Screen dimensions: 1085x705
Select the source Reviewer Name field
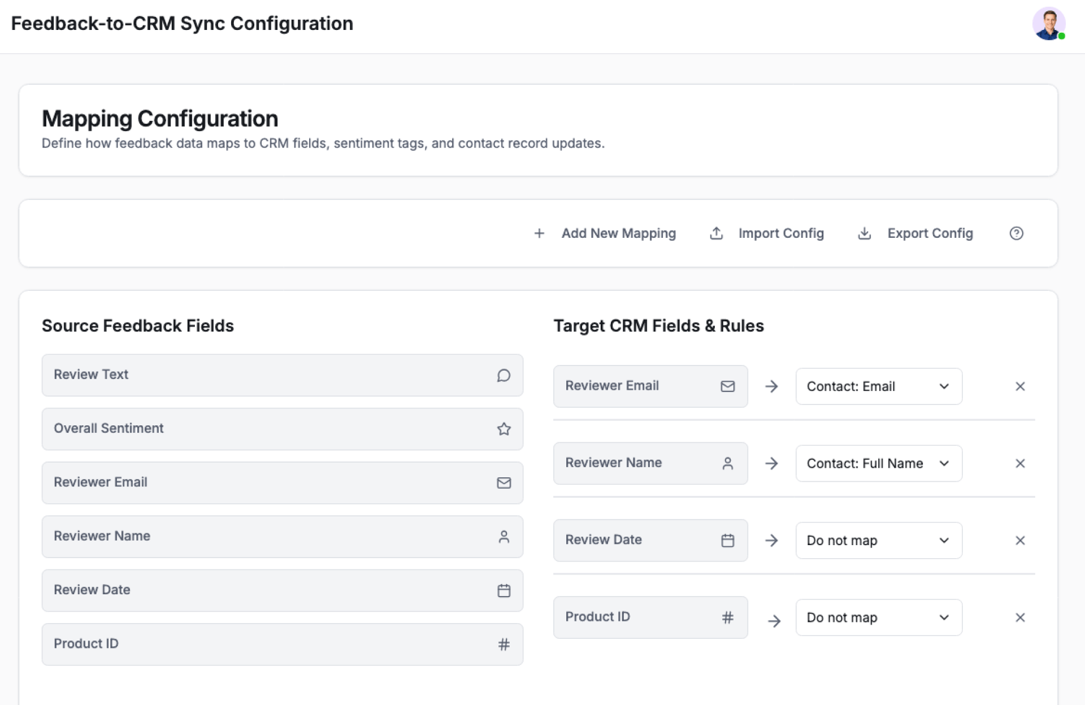click(x=281, y=537)
